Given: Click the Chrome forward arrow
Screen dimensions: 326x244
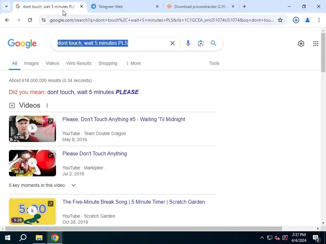Looking at the screenshot, I should click(x=18, y=20).
